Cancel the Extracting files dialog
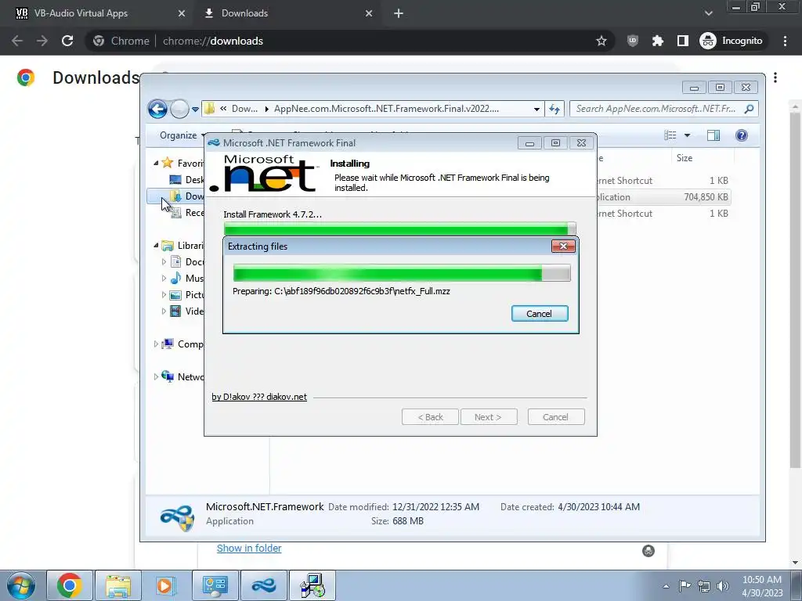802x601 pixels. pos(540,314)
